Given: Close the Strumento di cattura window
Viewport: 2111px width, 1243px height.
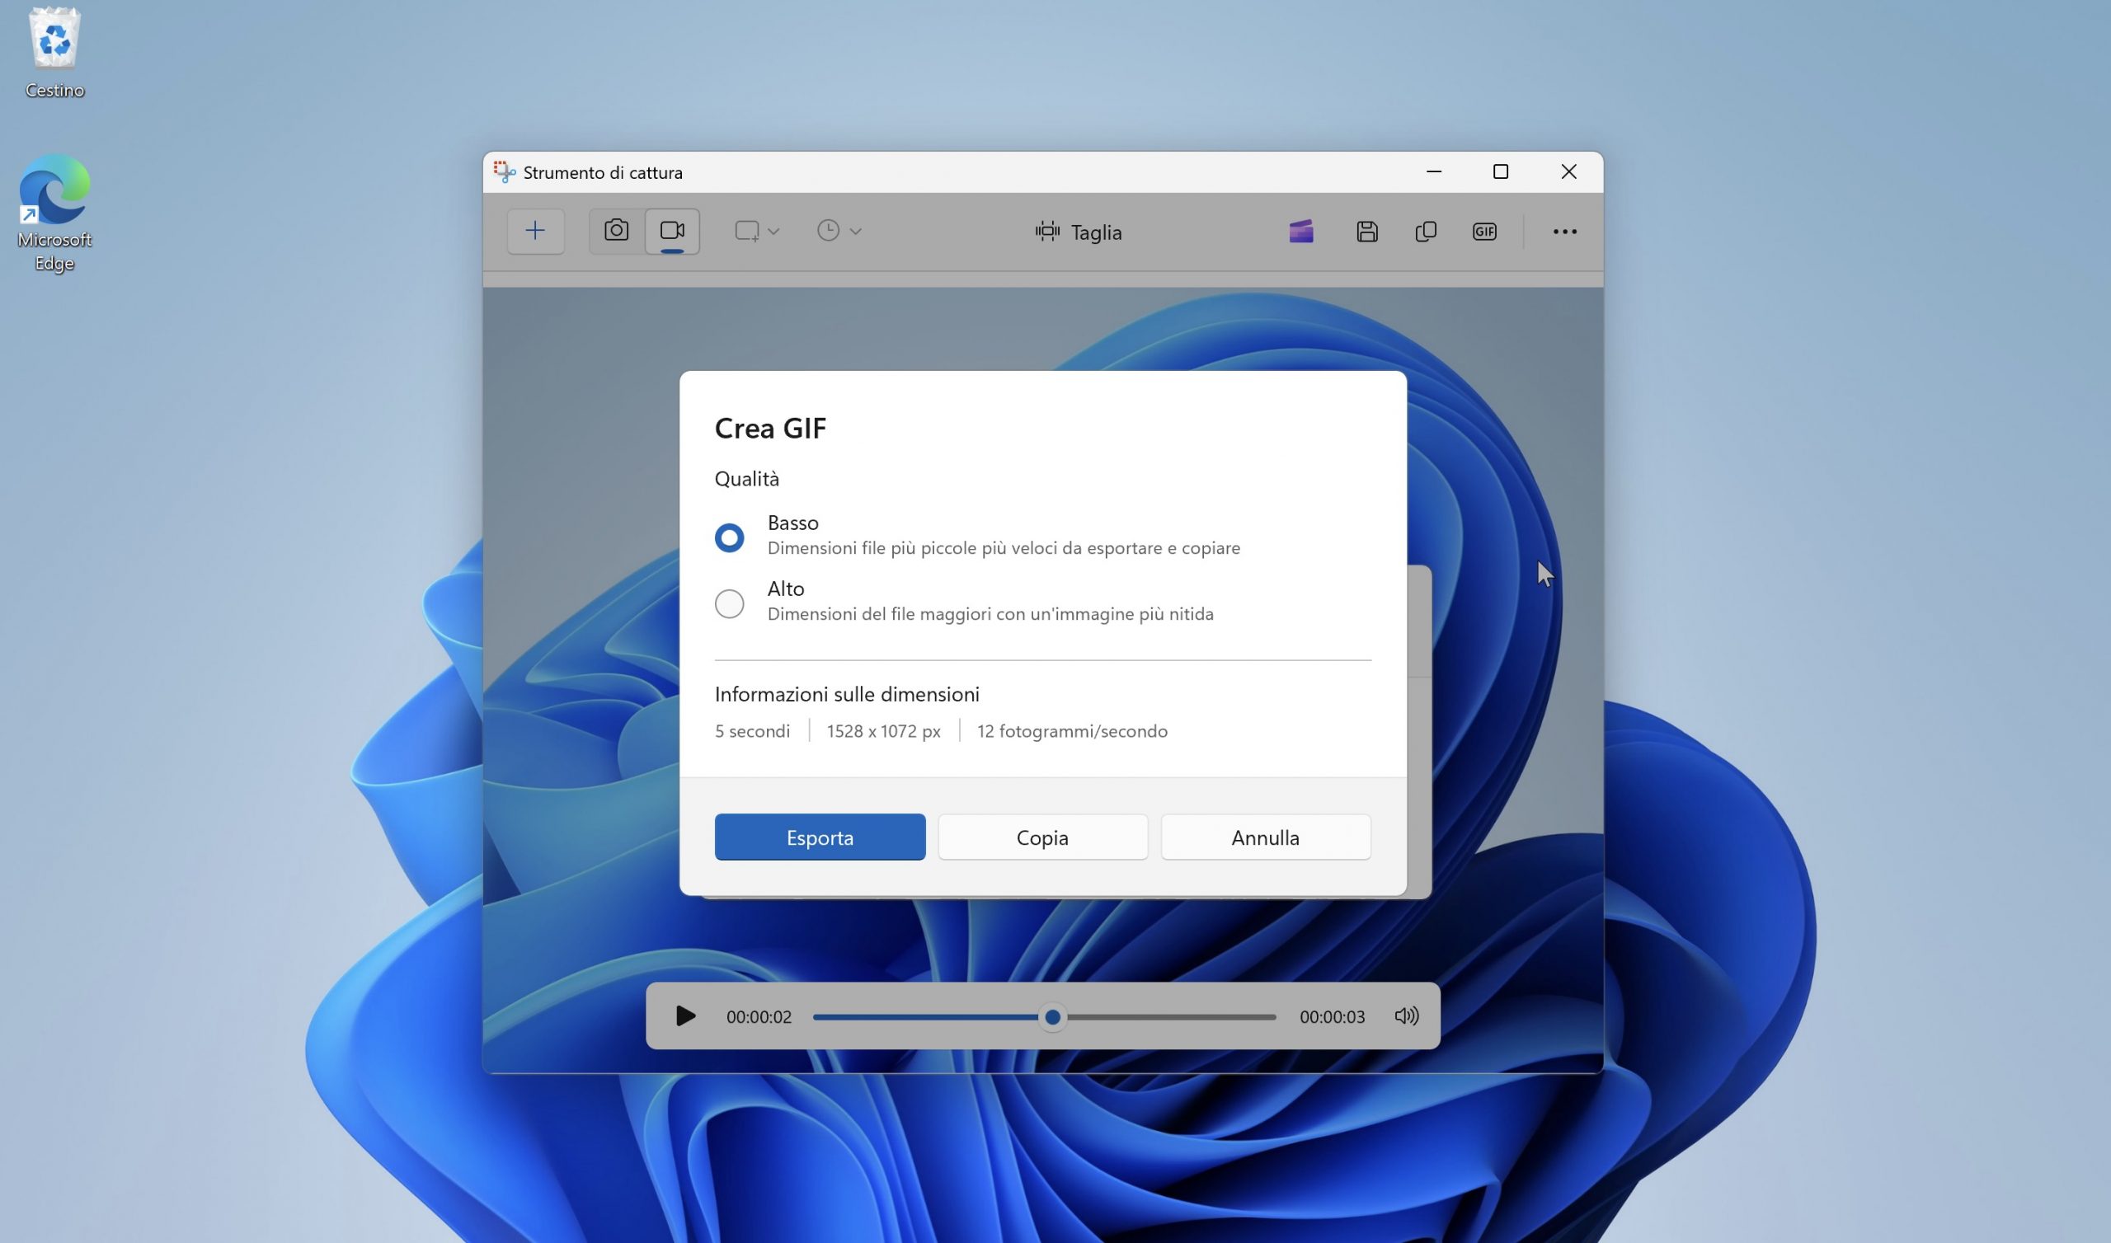Looking at the screenshot, I should 1569,171.
